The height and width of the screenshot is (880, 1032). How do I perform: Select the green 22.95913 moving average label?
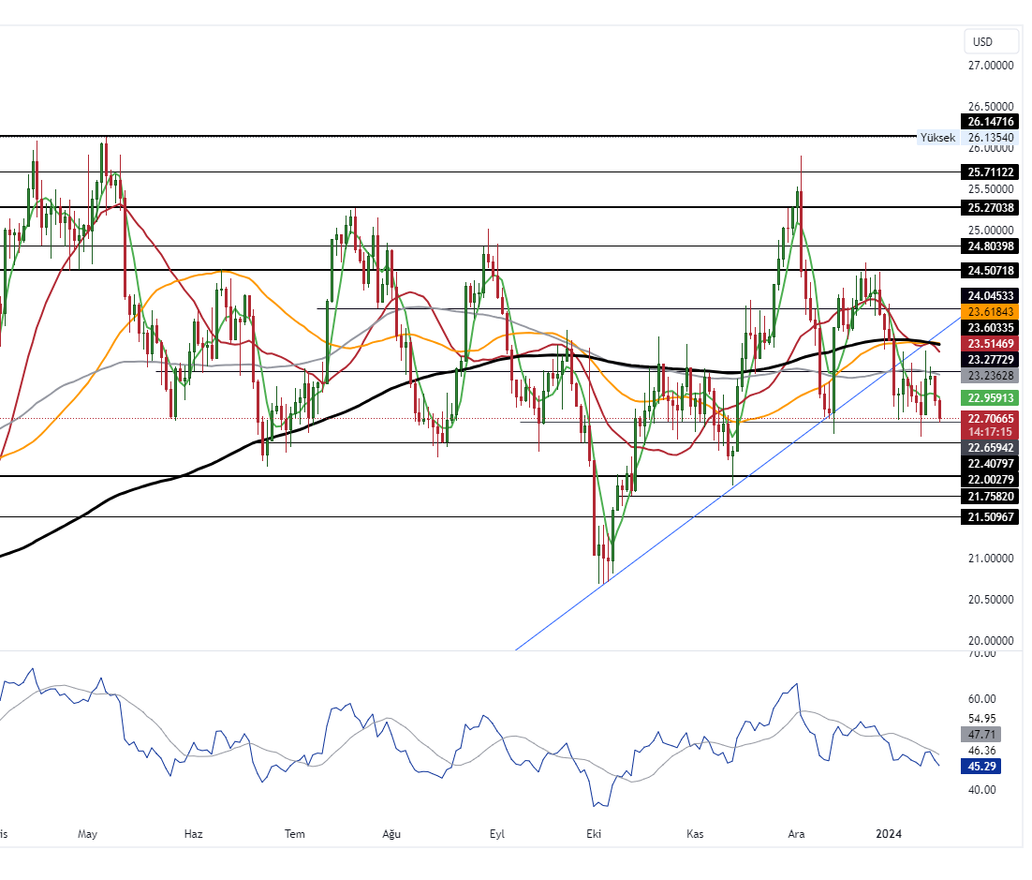(x=991, y=398)
